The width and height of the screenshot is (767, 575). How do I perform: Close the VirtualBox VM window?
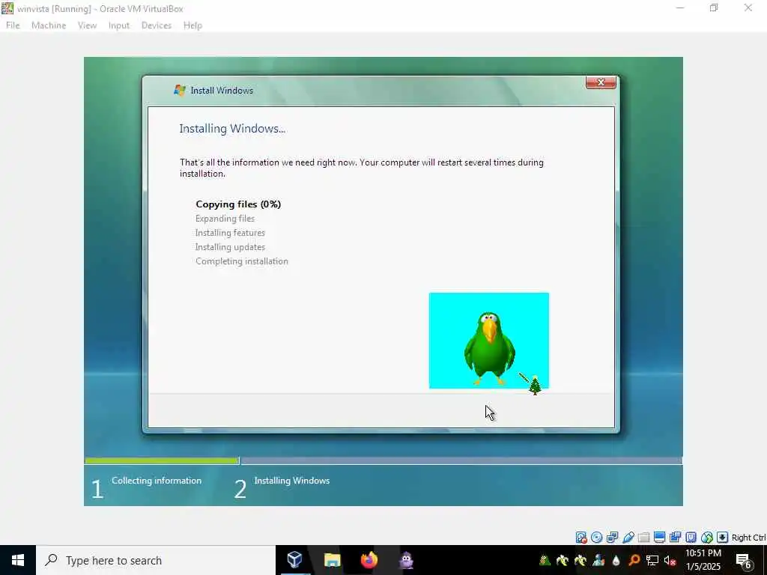(748, 7)
